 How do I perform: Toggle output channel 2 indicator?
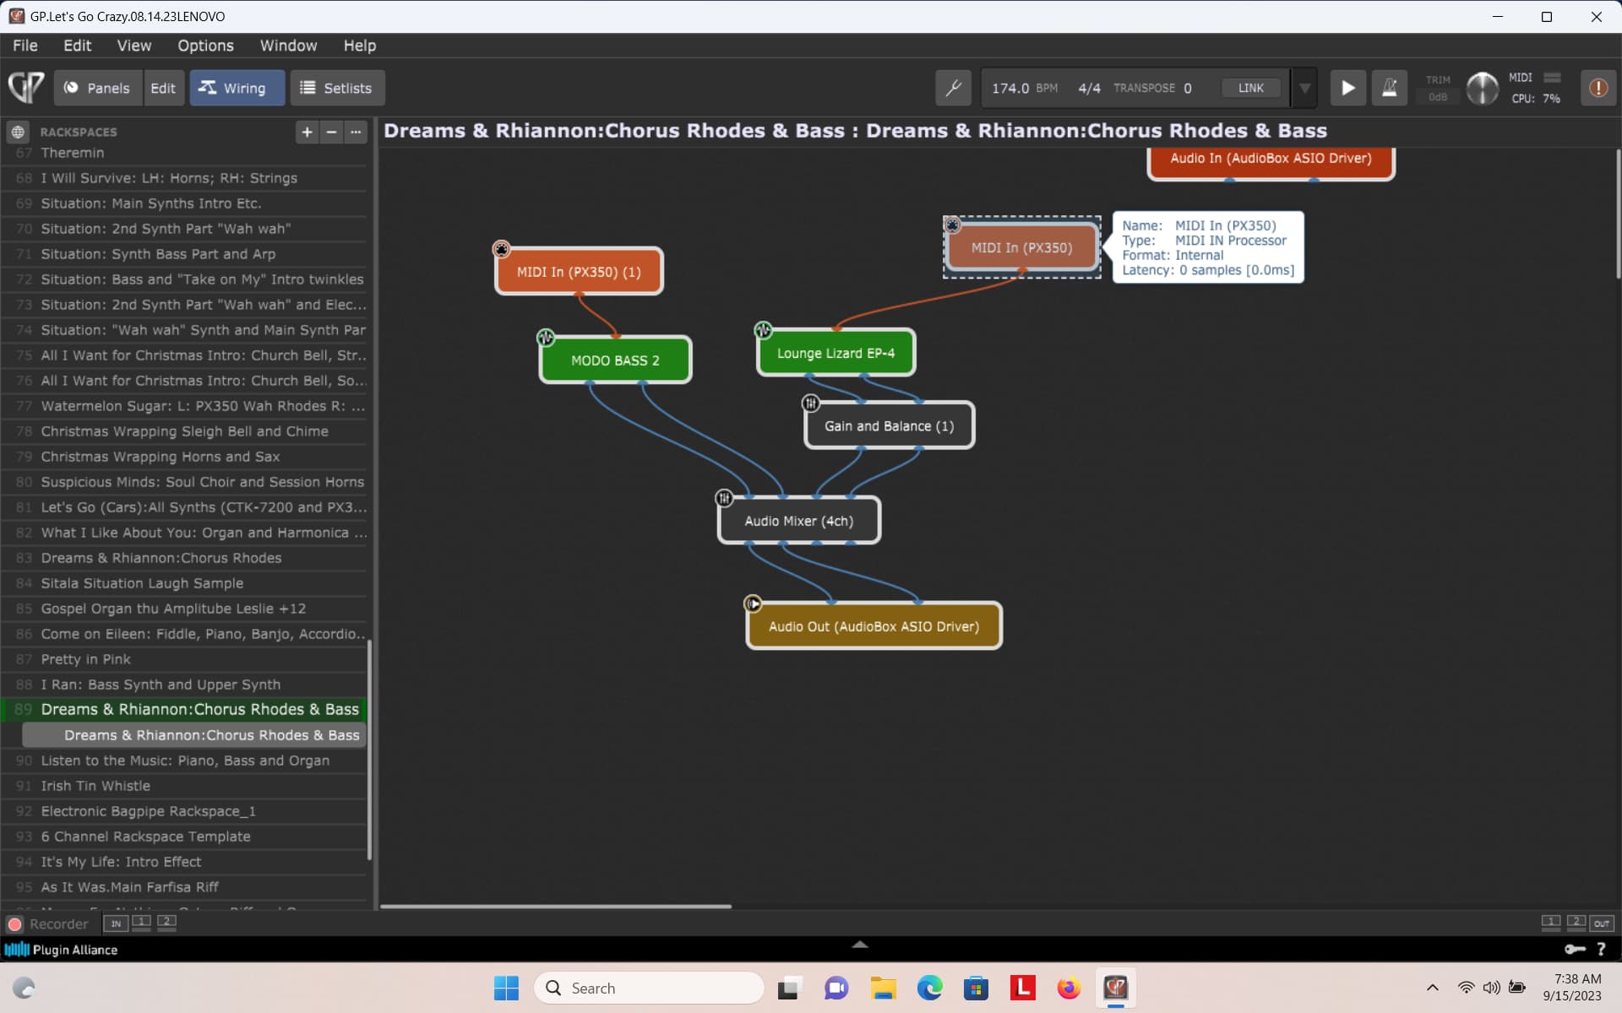coord(1576,923)
